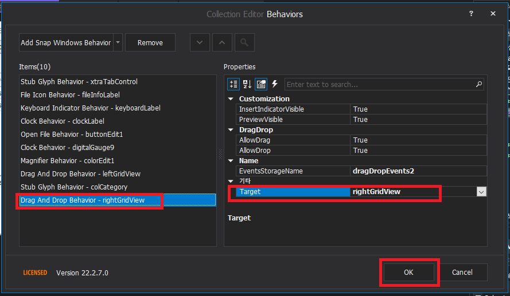The width and height of the screenshot is (510, 296).
Task: Select the Target property name
Action: tap(293, 192)
